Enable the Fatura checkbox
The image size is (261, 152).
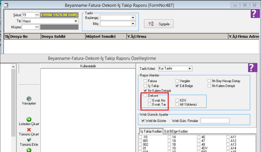[x=146, y=81]
